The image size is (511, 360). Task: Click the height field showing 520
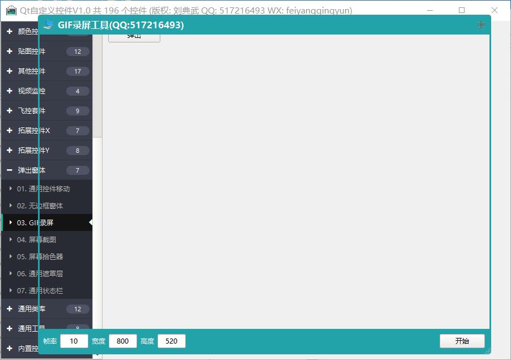pyautogui.click(x=172, y=341)
